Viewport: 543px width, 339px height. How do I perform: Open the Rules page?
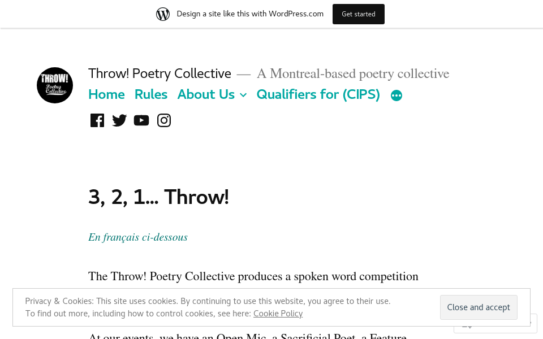[150, 94]
